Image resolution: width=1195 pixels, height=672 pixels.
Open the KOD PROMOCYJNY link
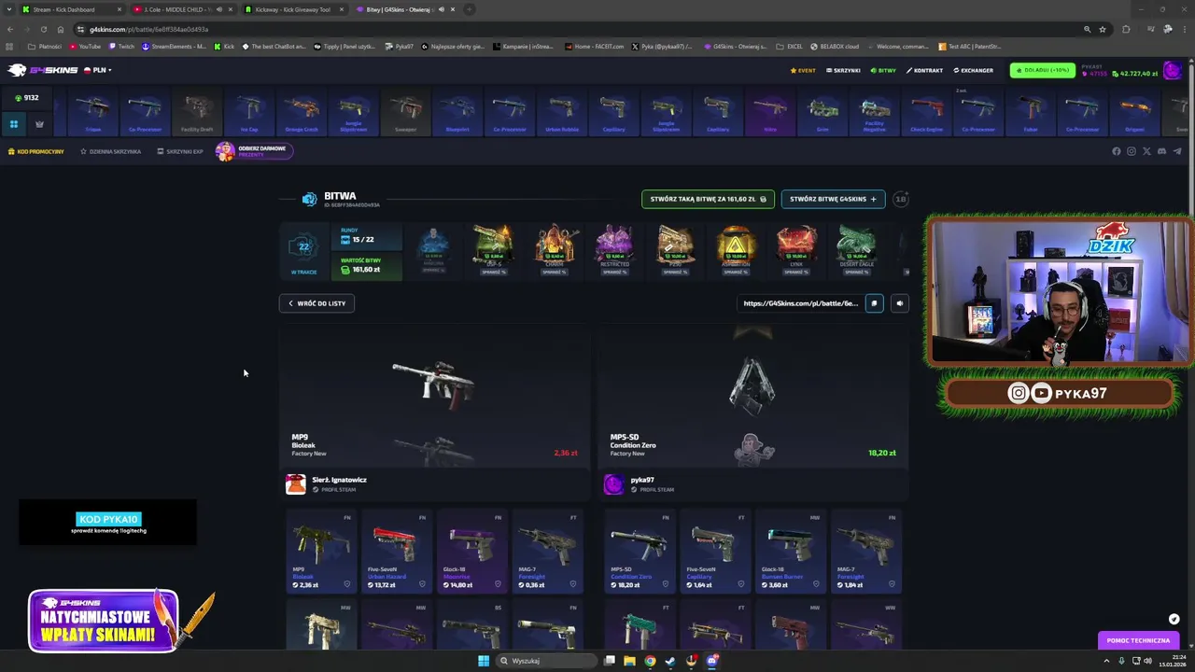[36, 151]
